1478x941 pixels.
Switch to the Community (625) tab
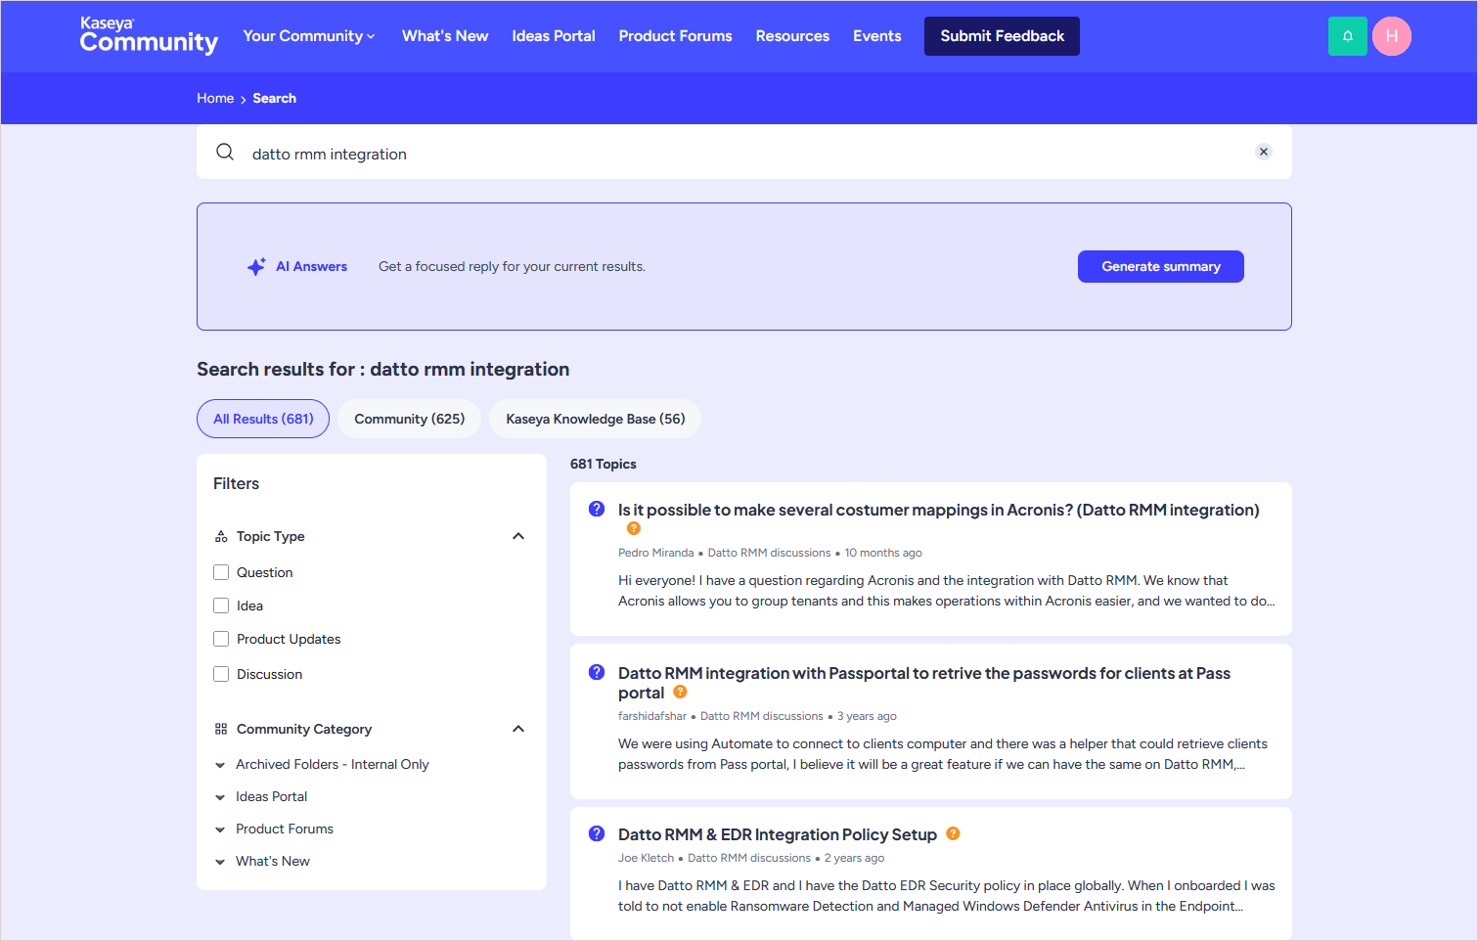point(409,419)
